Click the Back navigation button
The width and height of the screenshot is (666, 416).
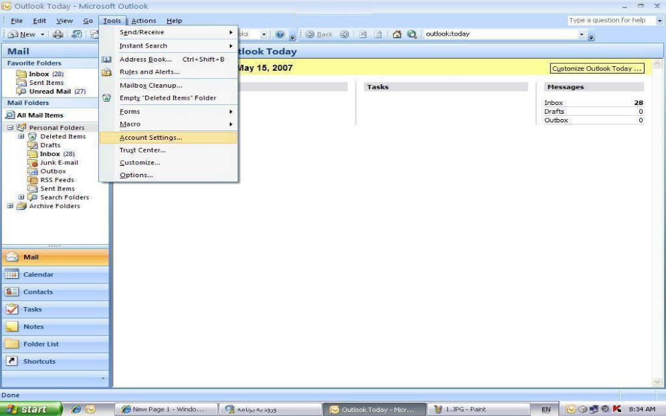click(320, 34)
